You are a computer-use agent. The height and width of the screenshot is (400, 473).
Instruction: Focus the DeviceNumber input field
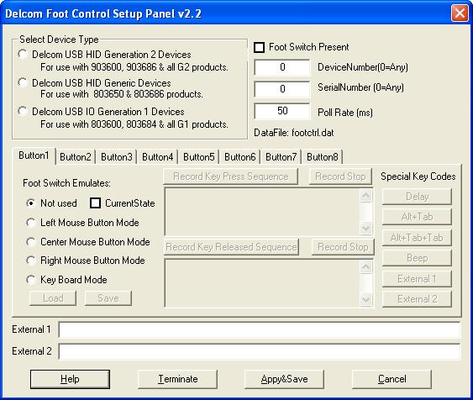point(282,67)
